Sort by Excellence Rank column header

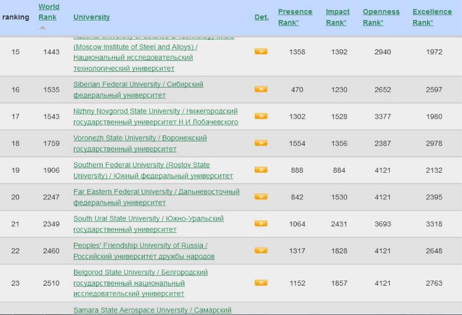[x=432, y=17]
